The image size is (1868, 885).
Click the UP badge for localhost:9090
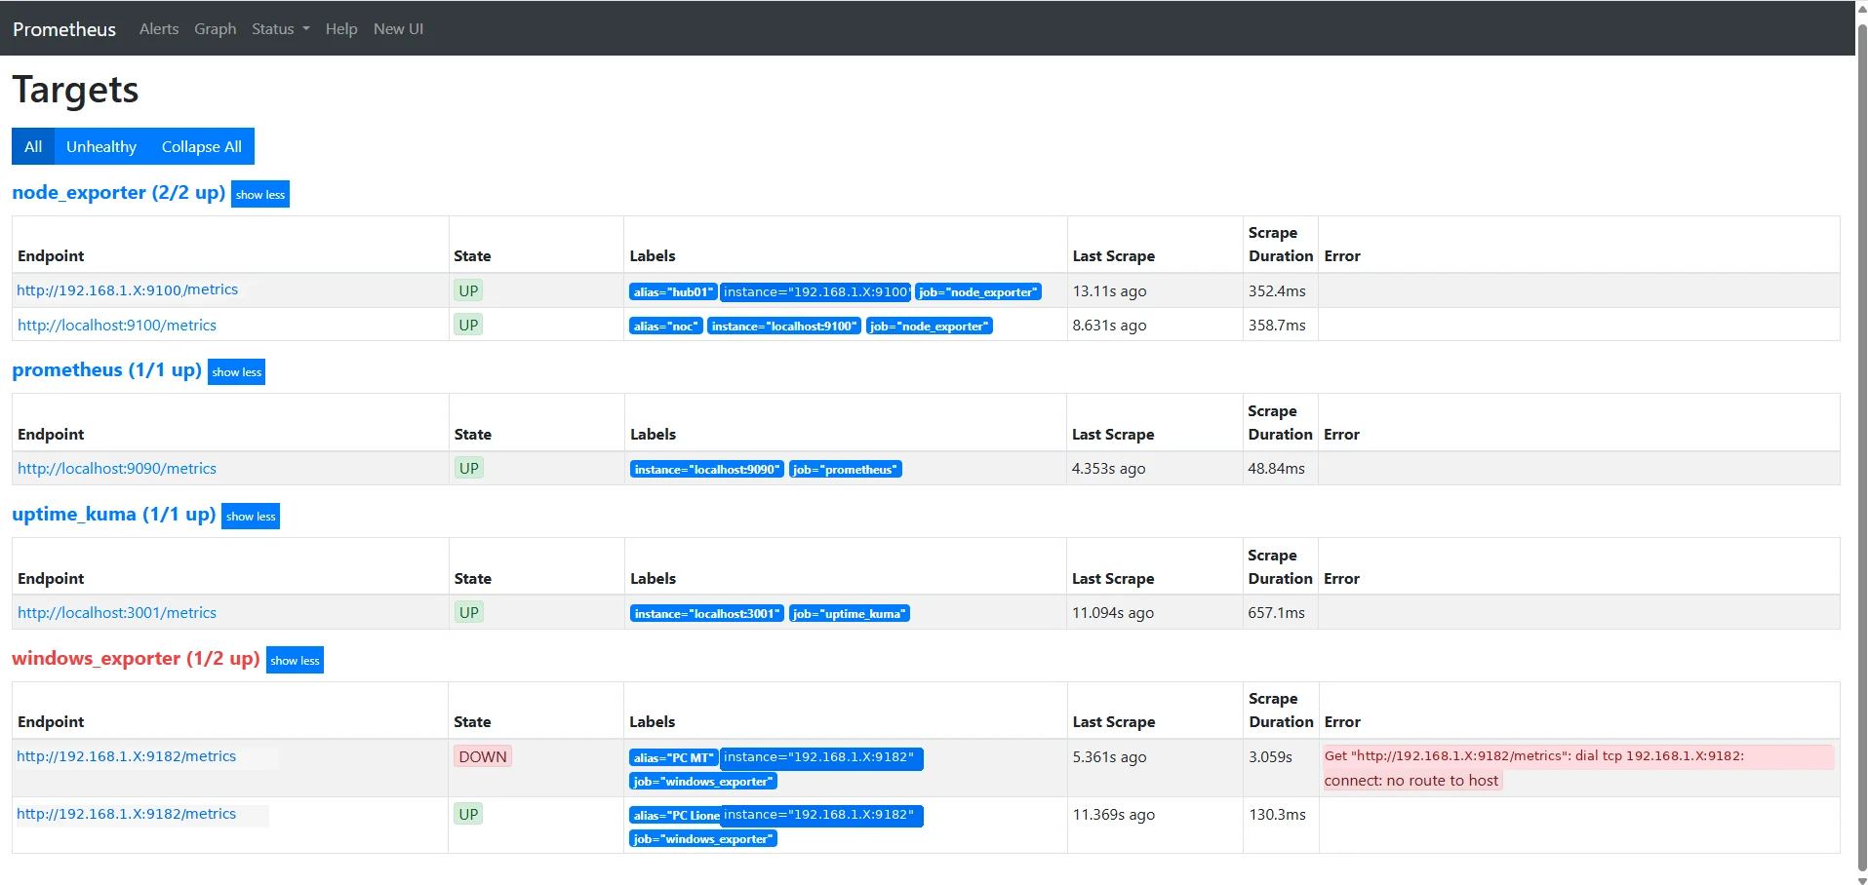click(469, 469)
